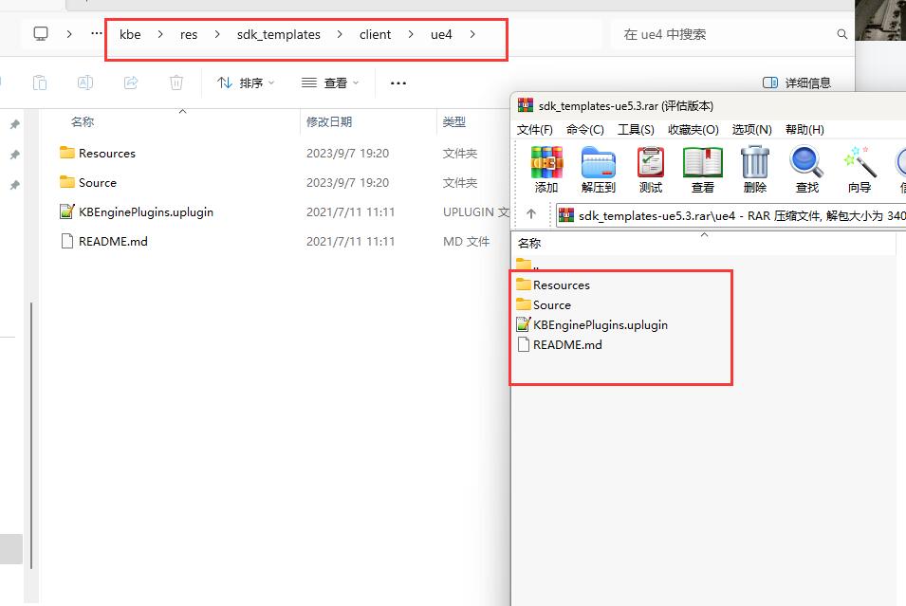Click the Explorer delete trash icon

(x=176, y=83)
